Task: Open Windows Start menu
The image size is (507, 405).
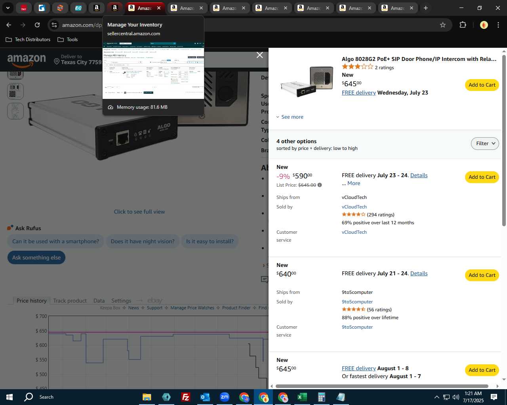Action: click(10, 397)
